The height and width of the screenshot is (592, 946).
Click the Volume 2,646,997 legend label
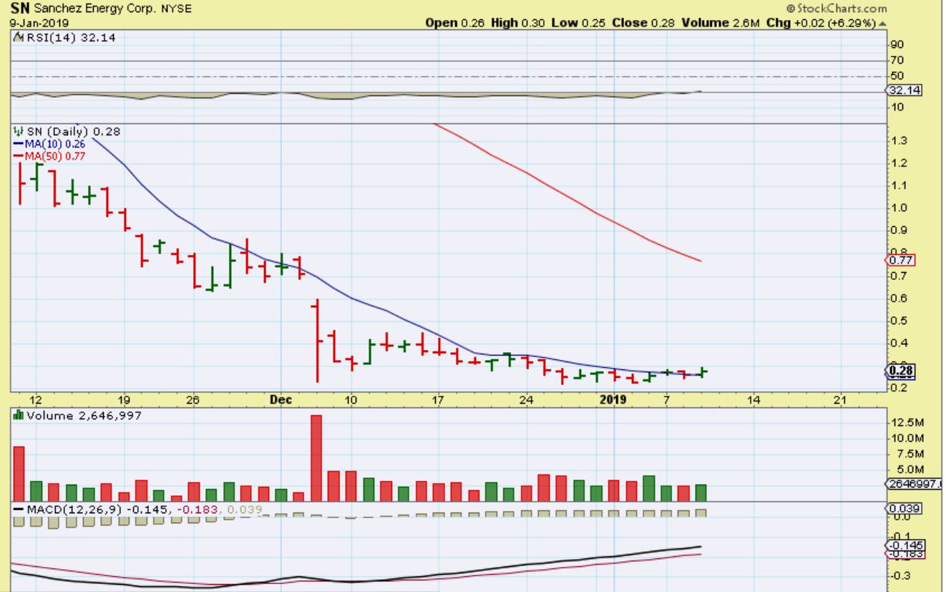(x=84, y=414)
